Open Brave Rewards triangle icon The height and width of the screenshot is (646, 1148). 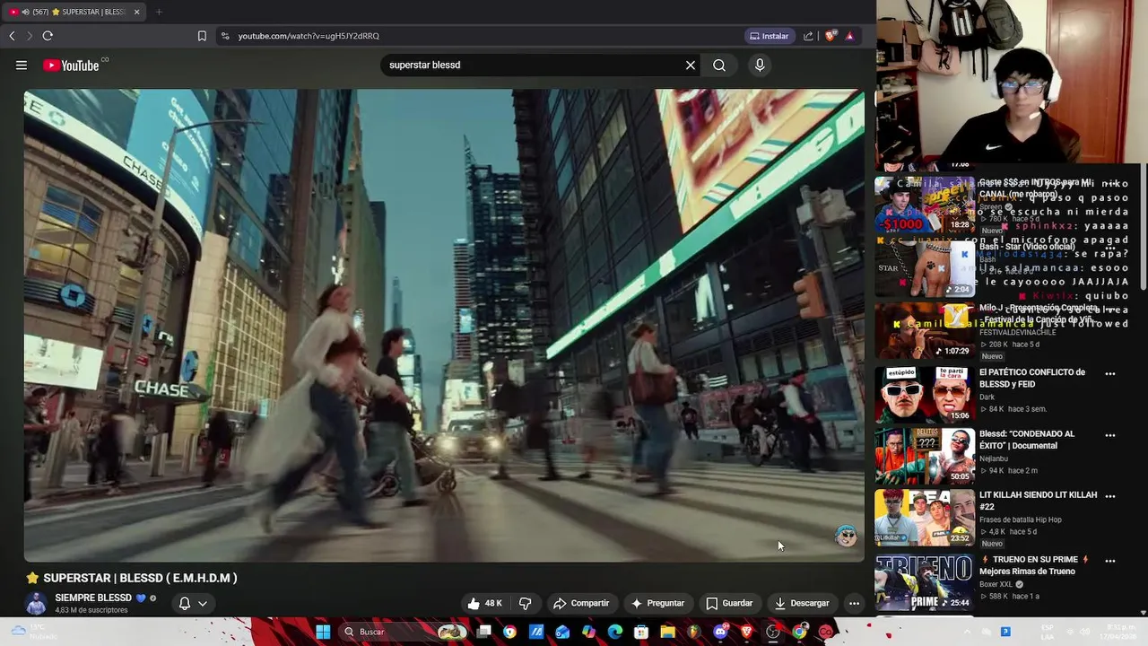[849, 36]
